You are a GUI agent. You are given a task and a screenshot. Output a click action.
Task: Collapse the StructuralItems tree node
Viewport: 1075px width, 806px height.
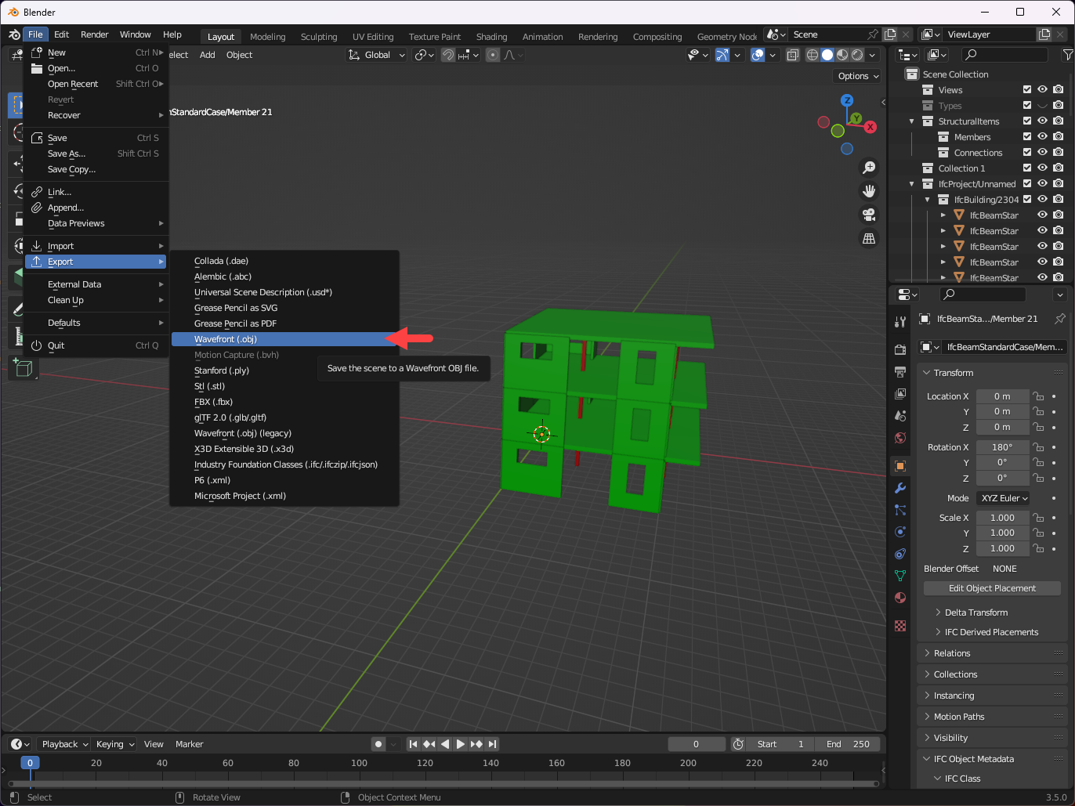point(912,121)
